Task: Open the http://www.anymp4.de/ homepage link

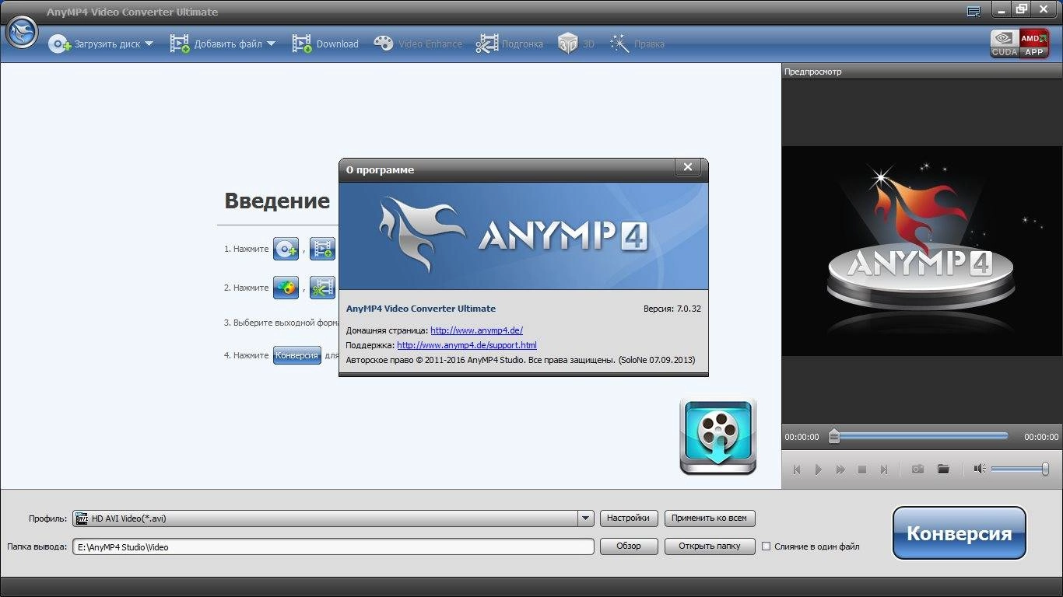Action: pos(476,330)
